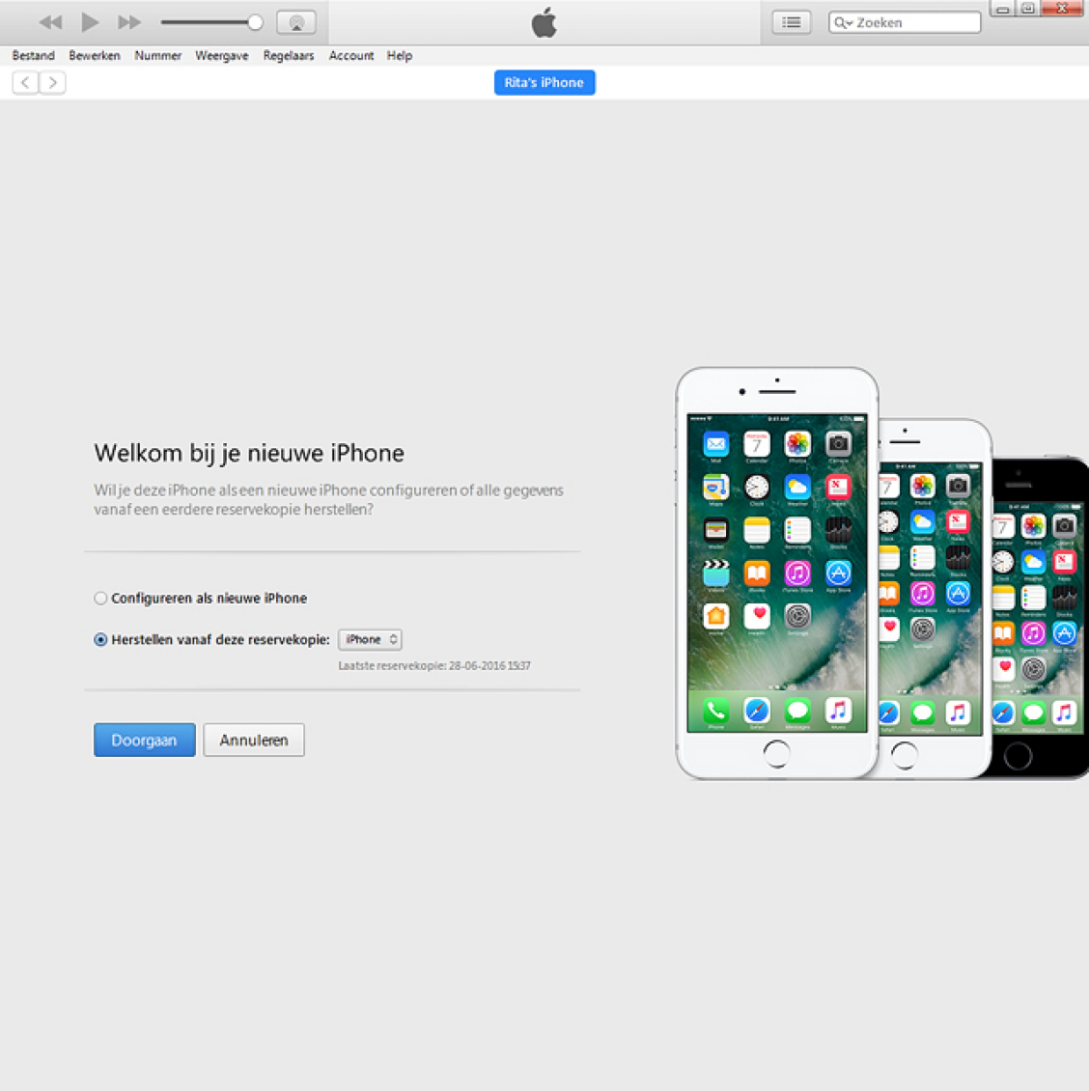Viewport: 1089px width, 1091px height.
Task: Open the list view button
Action: pos(792,22)
